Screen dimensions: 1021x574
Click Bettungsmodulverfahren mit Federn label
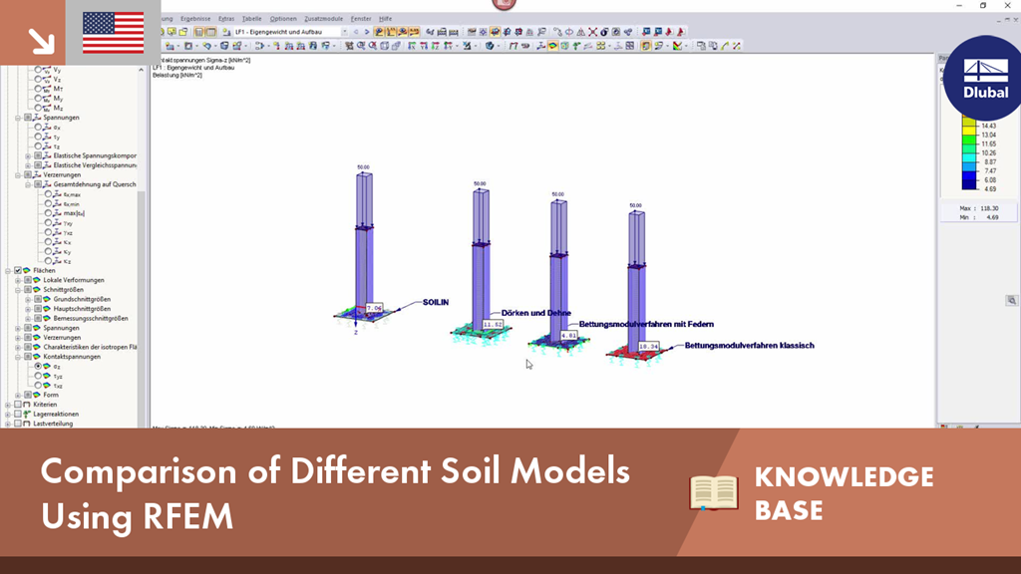click(x=646, y=324)
